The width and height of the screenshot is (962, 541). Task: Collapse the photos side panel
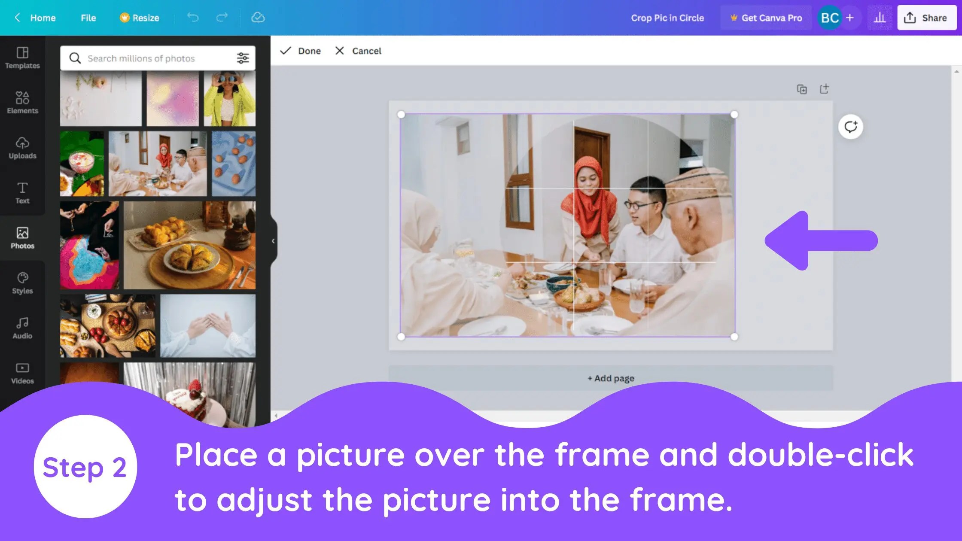(273, 241)
